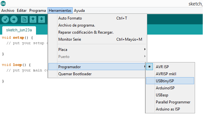Create a new sketch with the New icon
This screenshot has width=203, height=122.
tap(24, 20)
